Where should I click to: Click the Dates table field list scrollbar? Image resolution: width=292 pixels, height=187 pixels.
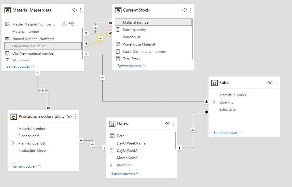point(175,140)
